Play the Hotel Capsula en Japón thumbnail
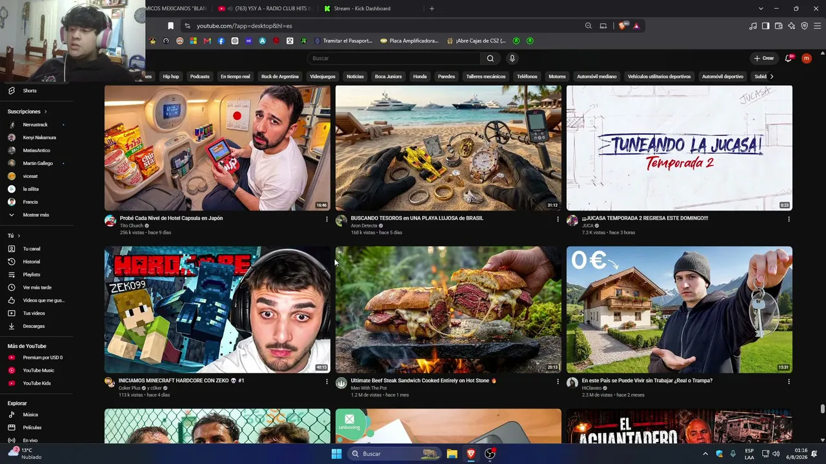The height and width of the screenshot is (464, 826). tap(217, 148)
